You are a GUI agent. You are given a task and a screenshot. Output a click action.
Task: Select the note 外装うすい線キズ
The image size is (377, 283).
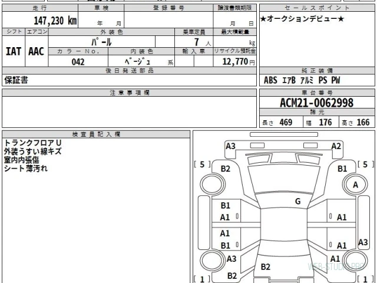click(x=33, y=152)
